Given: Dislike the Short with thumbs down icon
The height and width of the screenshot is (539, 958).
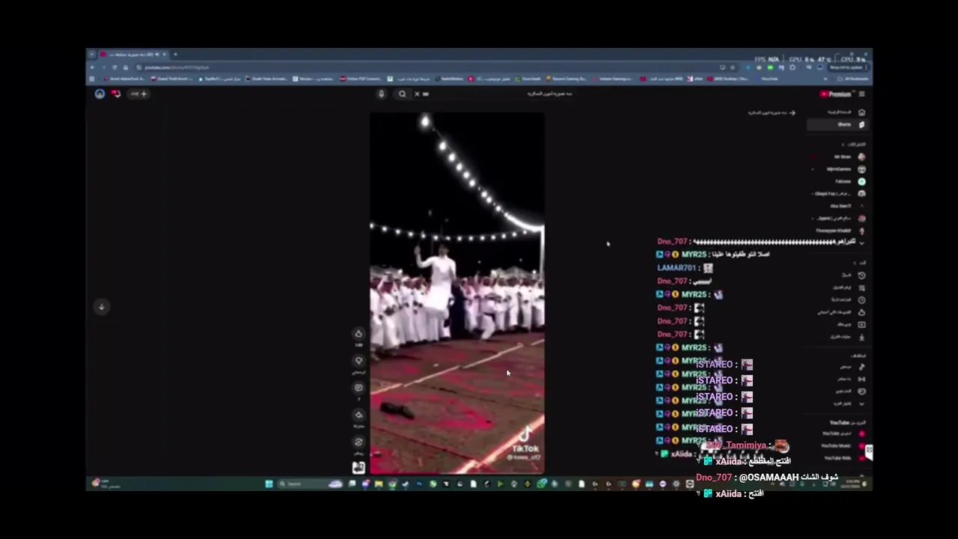Looking at the screenshot, I should 359,361.
